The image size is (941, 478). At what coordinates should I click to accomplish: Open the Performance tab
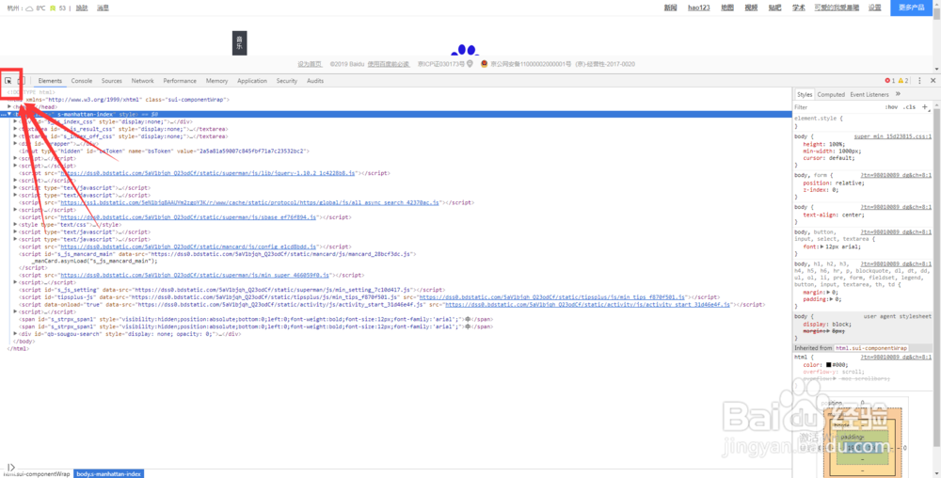click(180, 80)
